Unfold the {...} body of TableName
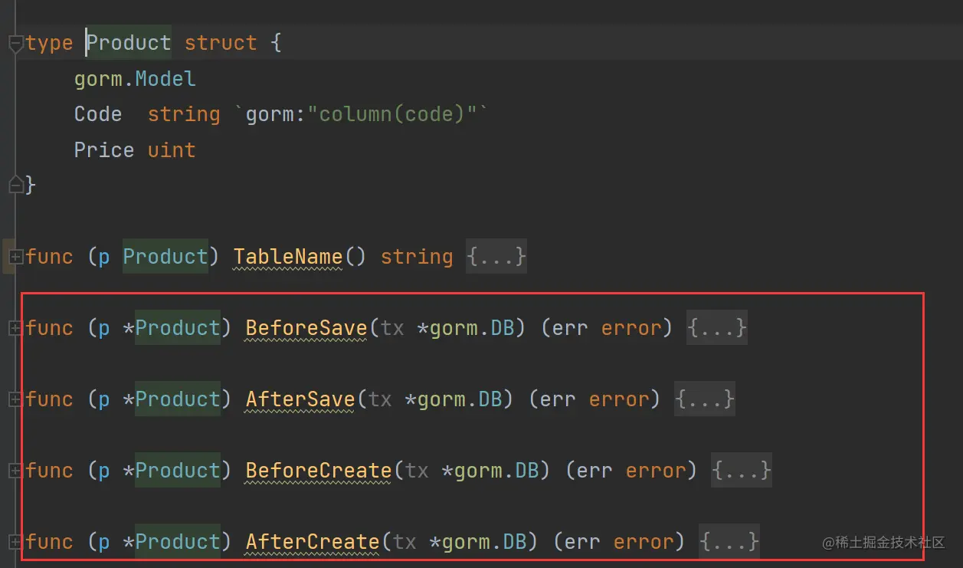Viewport: 963px width, 568px height. click(496, 257)
